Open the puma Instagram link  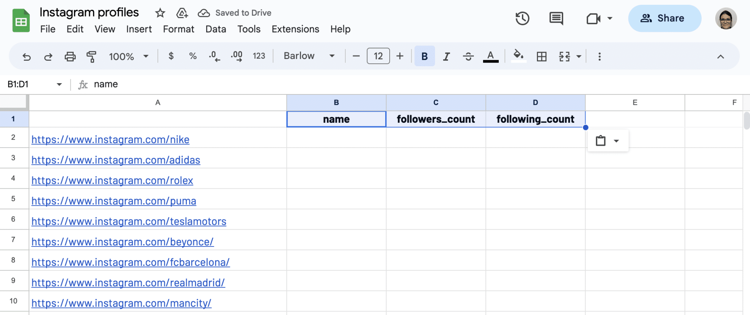(114, 201)
